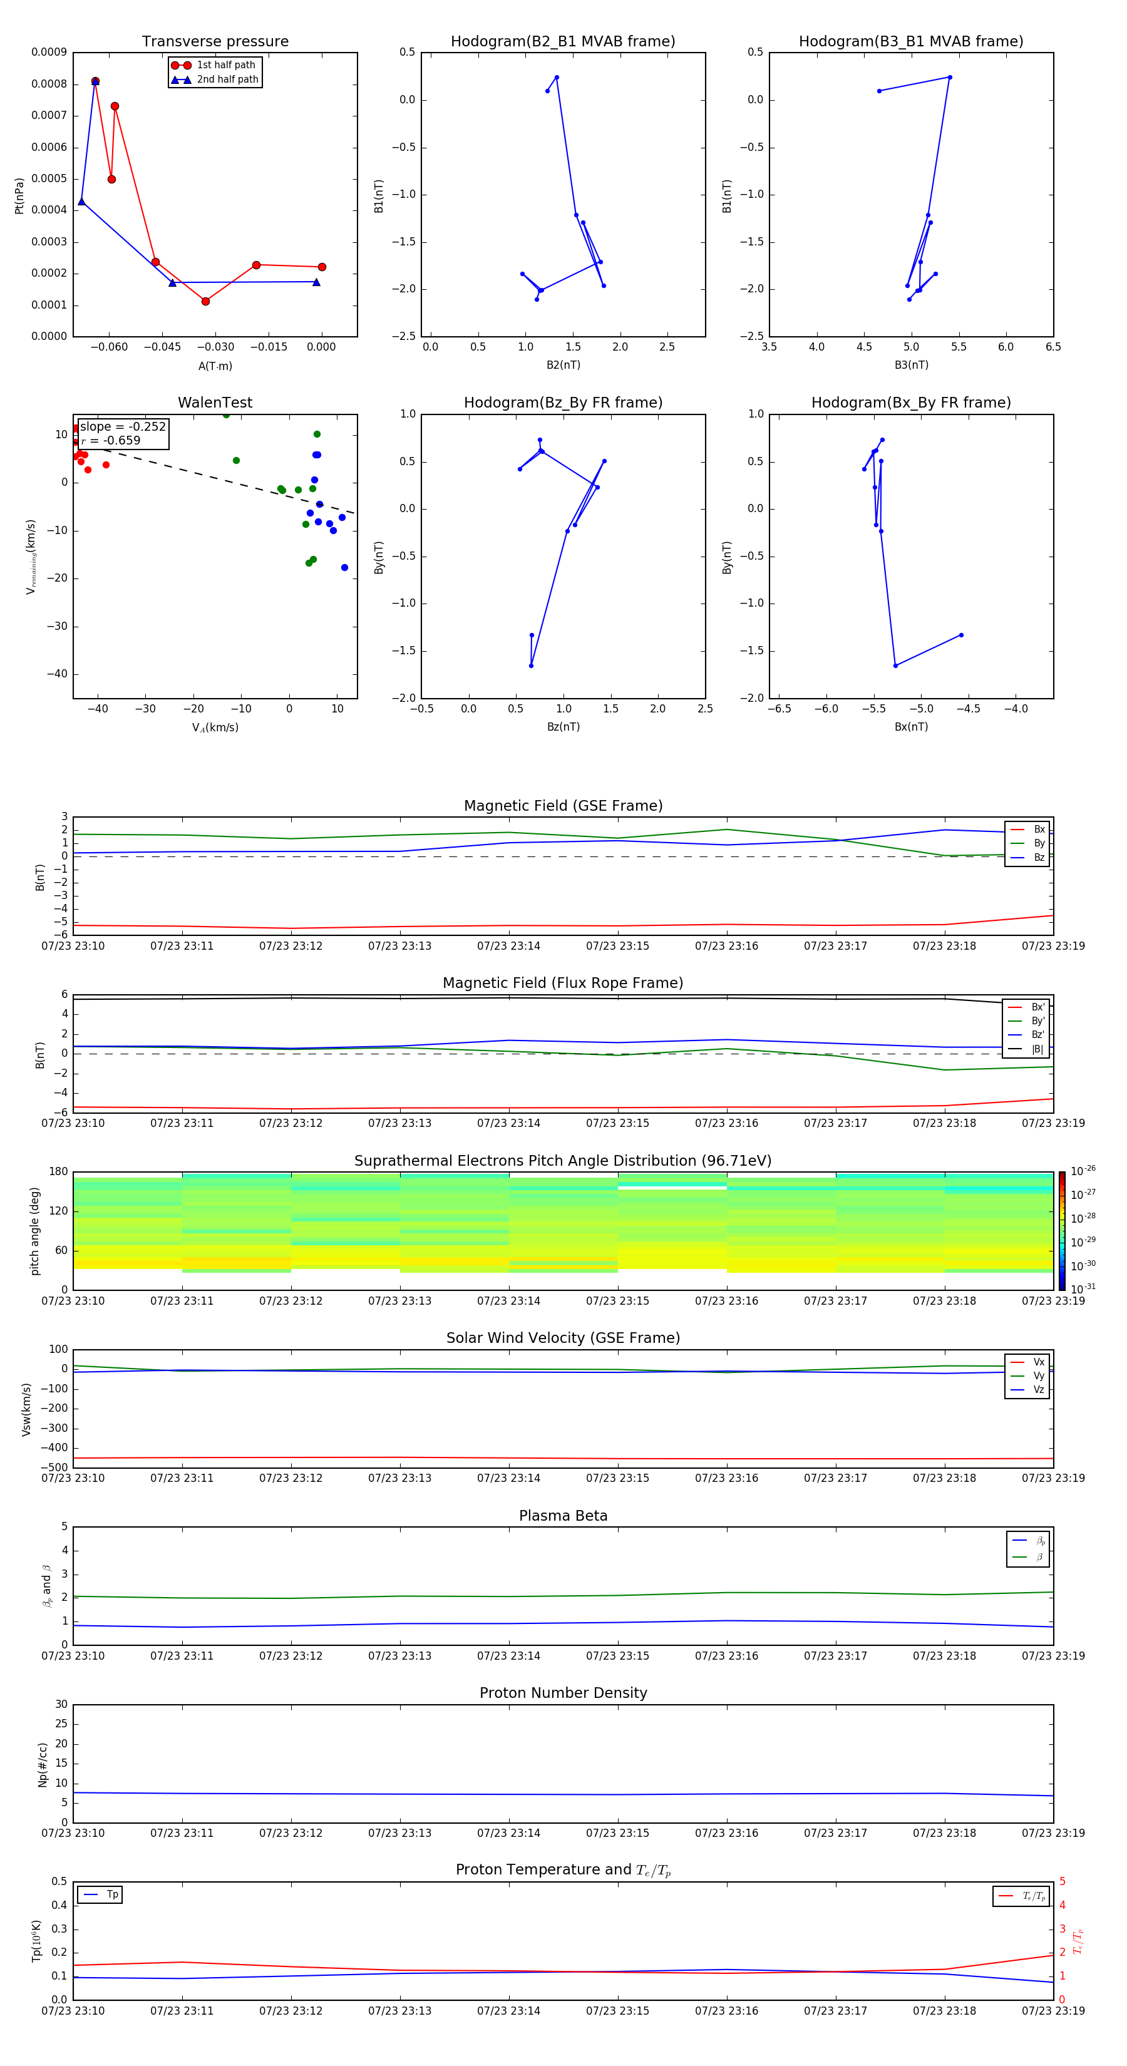Click the "Magnetic Field (GSE Frame)" title
The width and height of the screenshot is (1127, 2066).
tap(563, 806)
